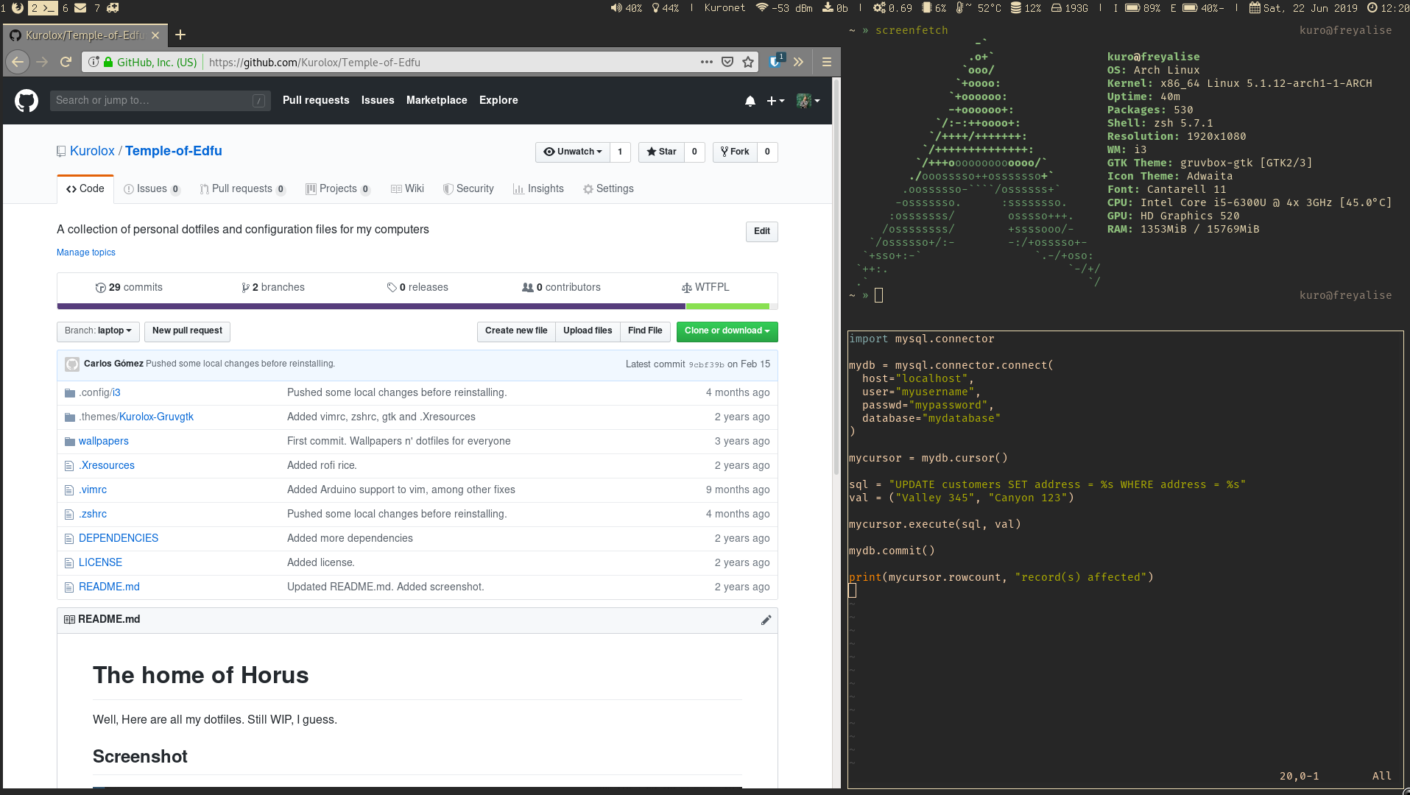Open the notifications bell
The height and width of the screenshot is (795, 1410).
coord(750,101)
